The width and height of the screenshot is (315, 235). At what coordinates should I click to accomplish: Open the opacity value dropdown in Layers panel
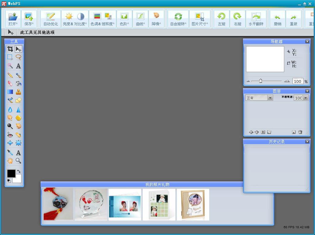305,98
